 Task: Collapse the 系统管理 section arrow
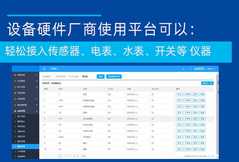37,111
